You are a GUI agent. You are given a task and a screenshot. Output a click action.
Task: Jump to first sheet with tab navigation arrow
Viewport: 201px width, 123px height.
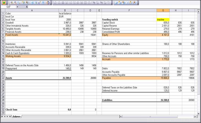pos(3,116)
